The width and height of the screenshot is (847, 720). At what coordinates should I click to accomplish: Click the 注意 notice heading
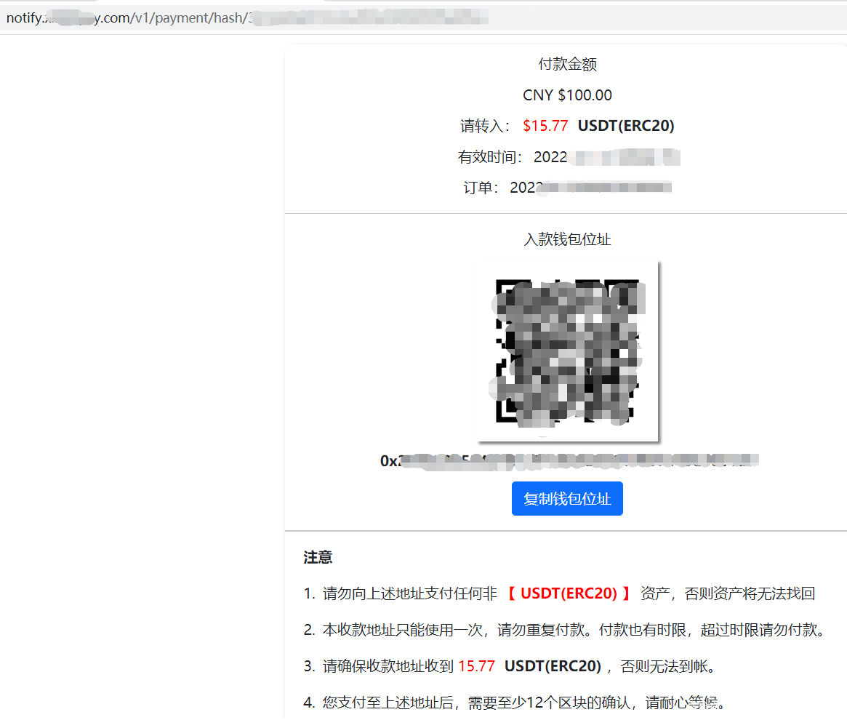click(318, 557)
